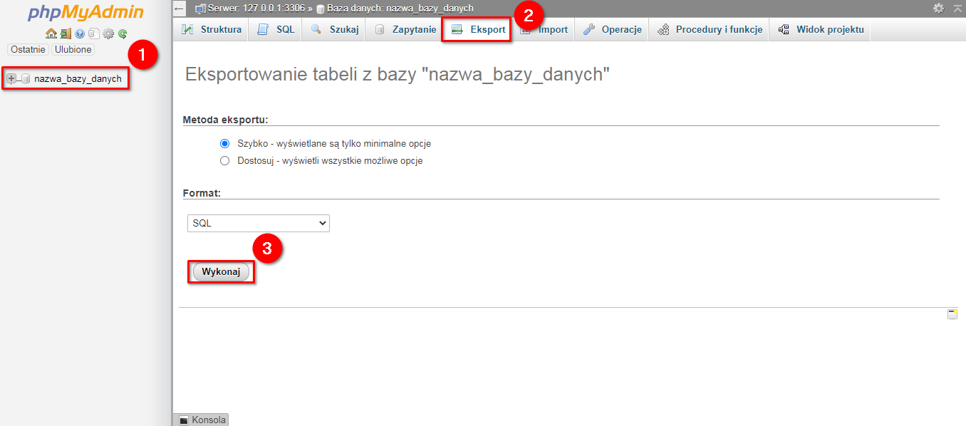Open the Procedury i funkcje tab
Viewport: 966px width, 426px height.
(x=710, y=30)
